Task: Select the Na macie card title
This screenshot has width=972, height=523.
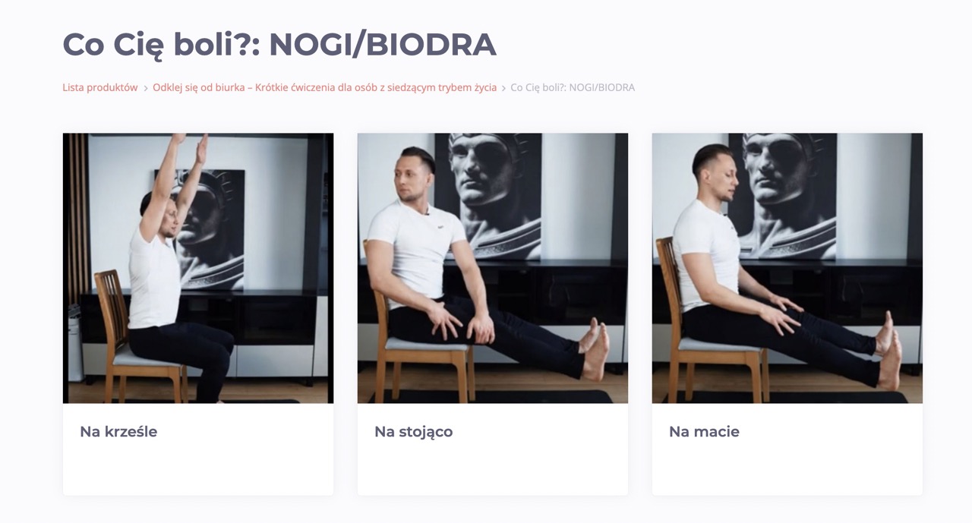Action: [704, 432]
